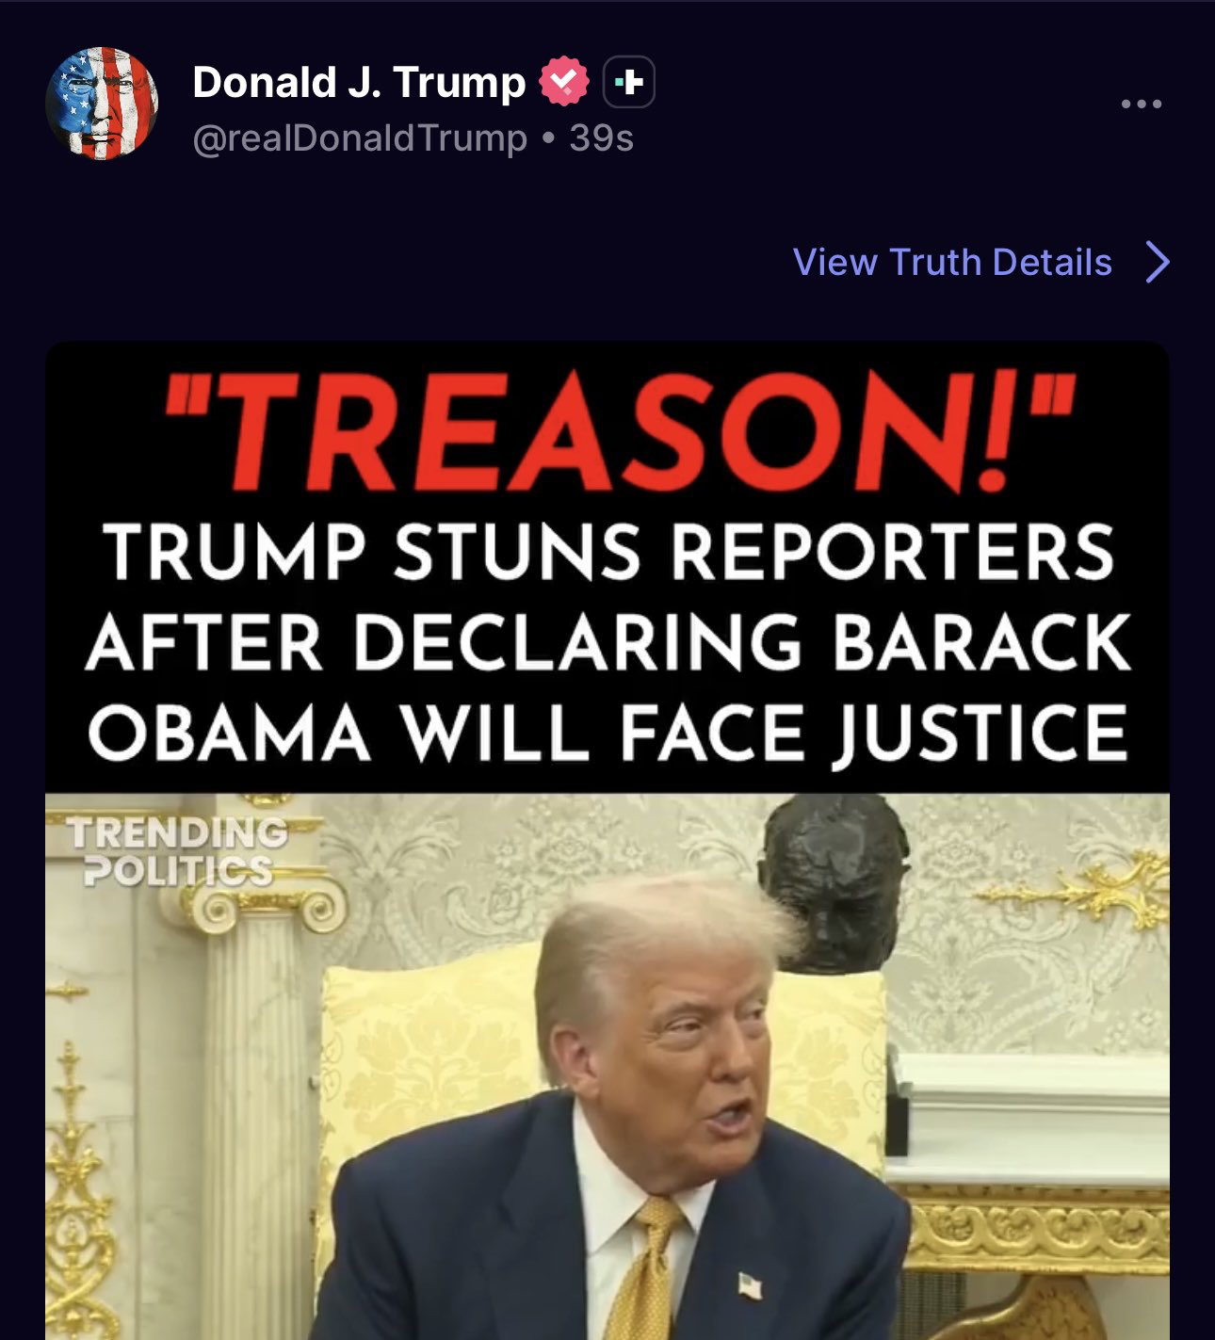
Task: Click the @realDonaldTrump handle
Action: [x=360, y=137]
